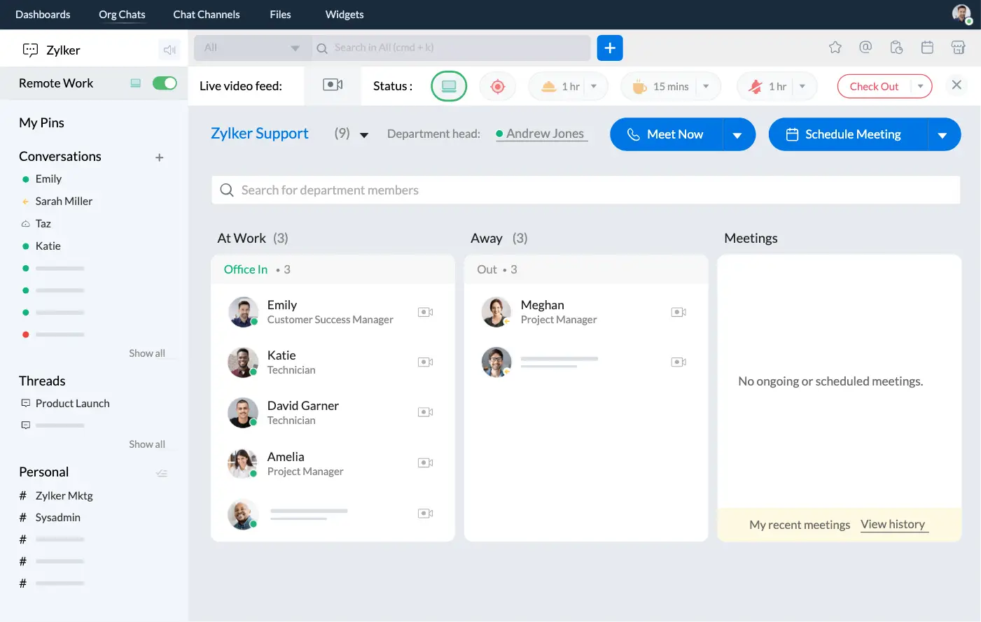Image resolution: width=981 pixels, height=622 pixels.
Task: Add a new conversation with plus icon
Action: coord(160,157)
